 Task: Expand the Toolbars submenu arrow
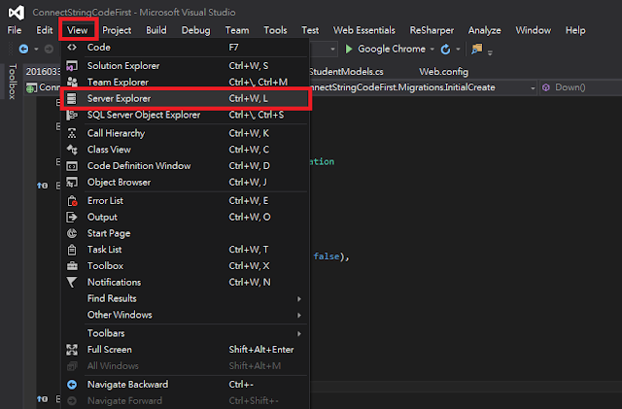[x=299, y=333]
